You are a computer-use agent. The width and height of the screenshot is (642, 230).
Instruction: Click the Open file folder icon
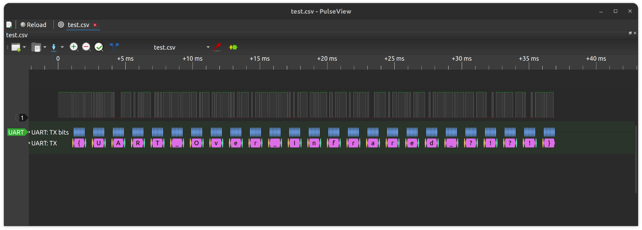36,47
